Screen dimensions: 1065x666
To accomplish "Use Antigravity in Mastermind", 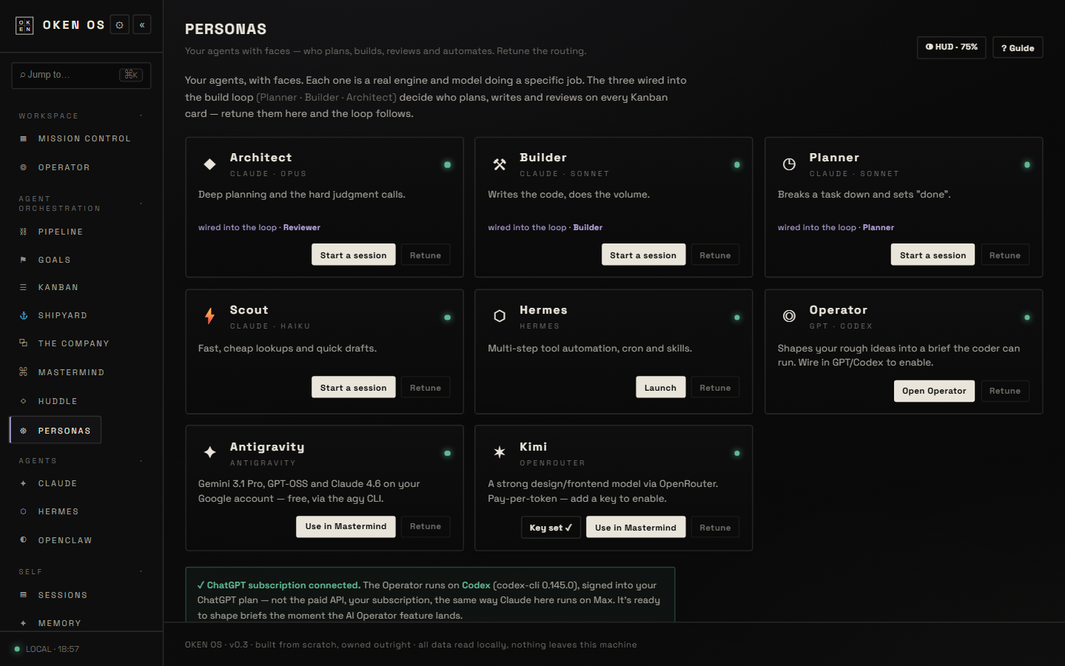I will click(x=346, y=526).
